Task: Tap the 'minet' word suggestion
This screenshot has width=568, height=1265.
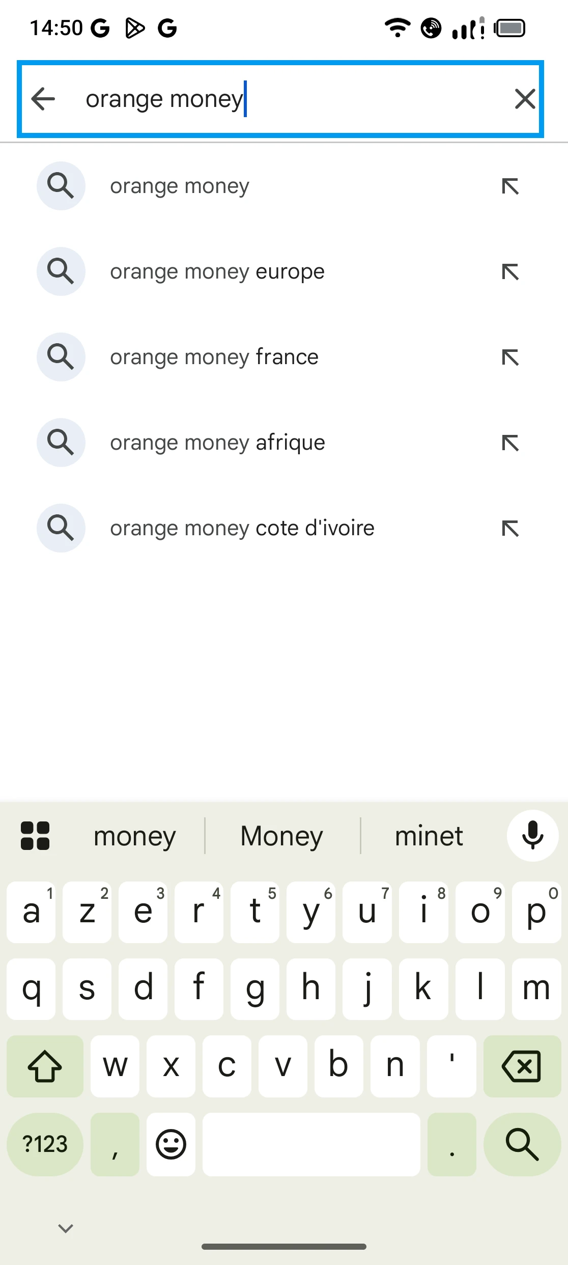Action: (429, 836)
